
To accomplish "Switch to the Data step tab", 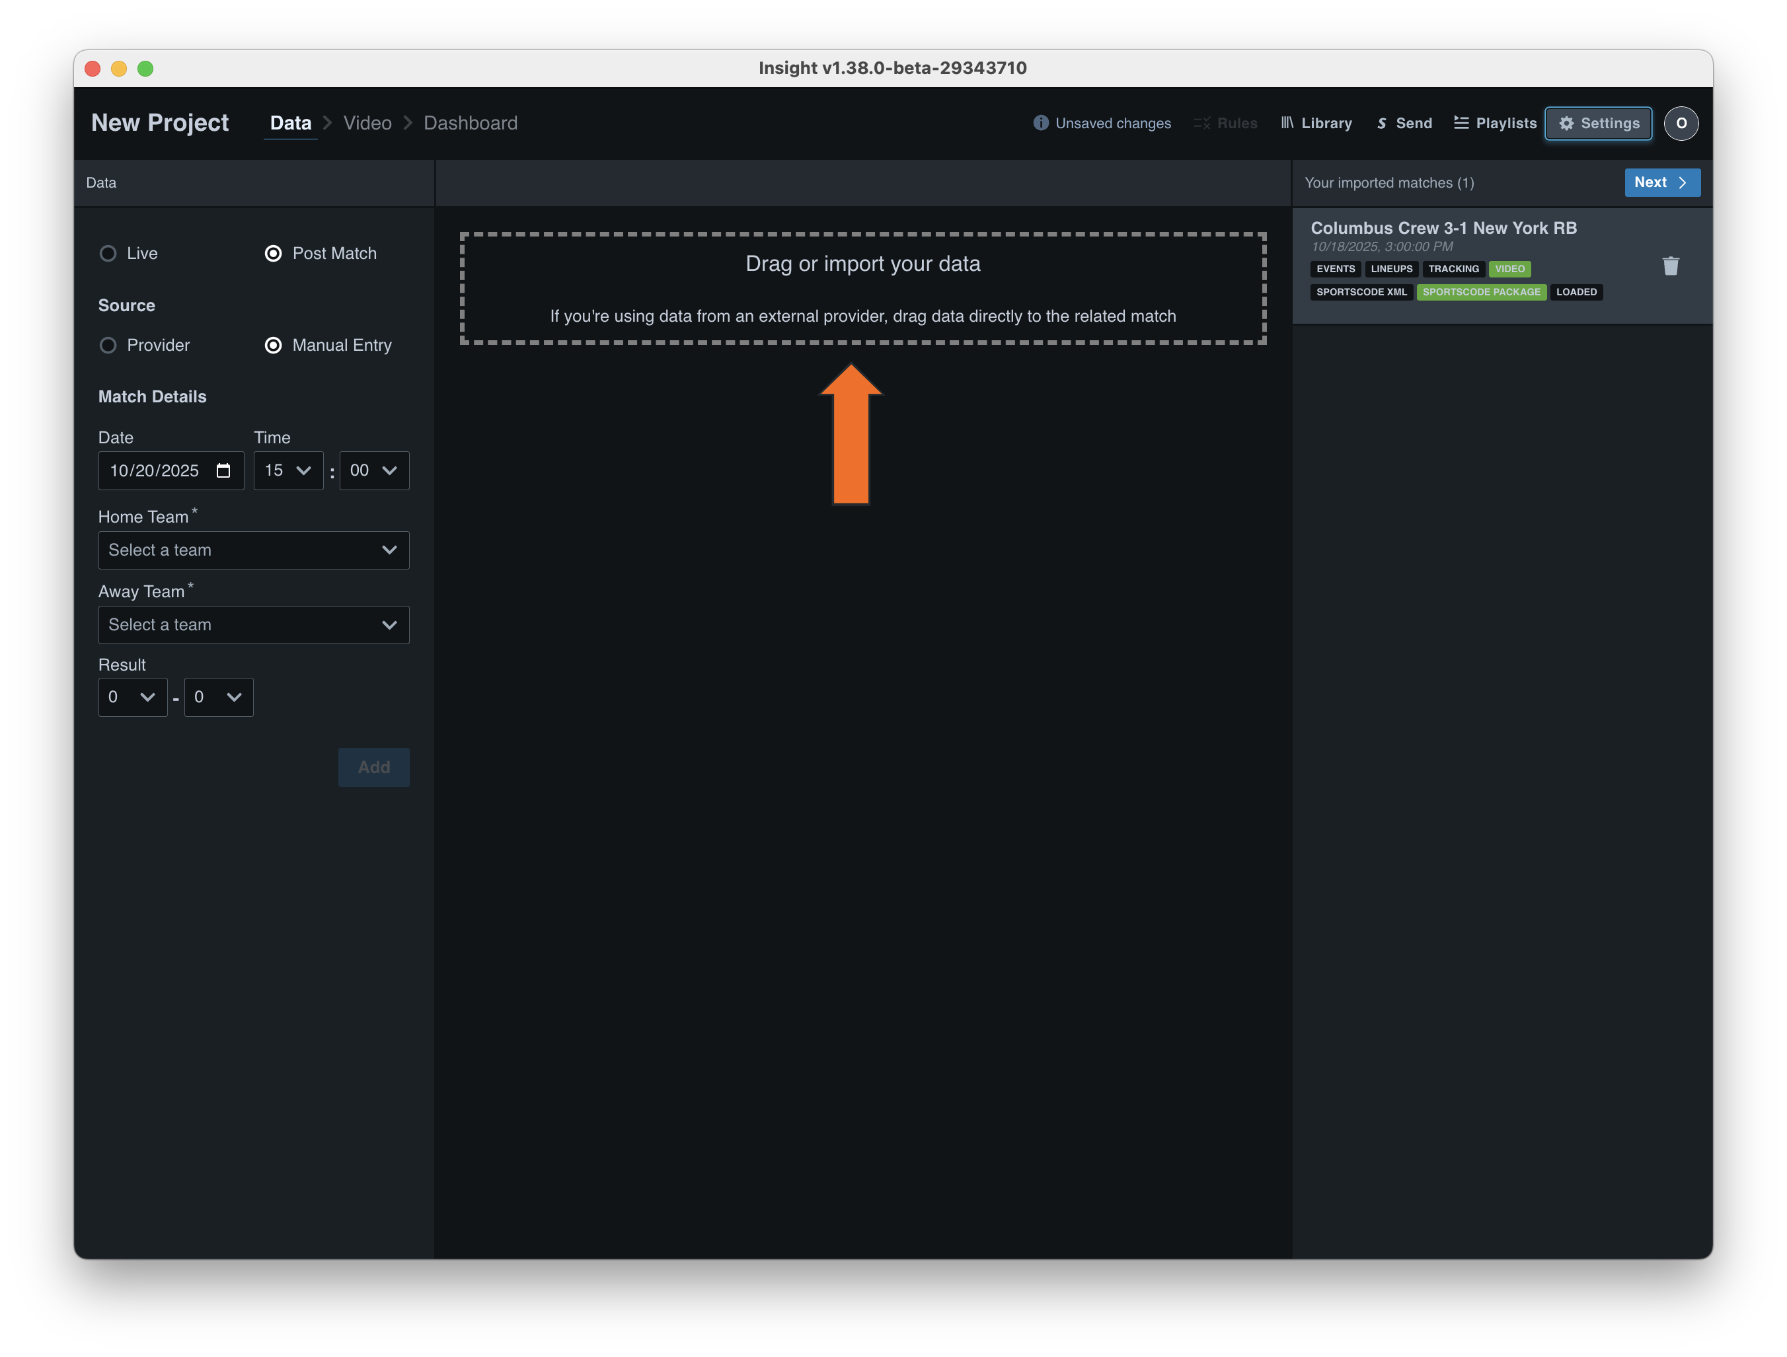I will [x=291, y=123].
